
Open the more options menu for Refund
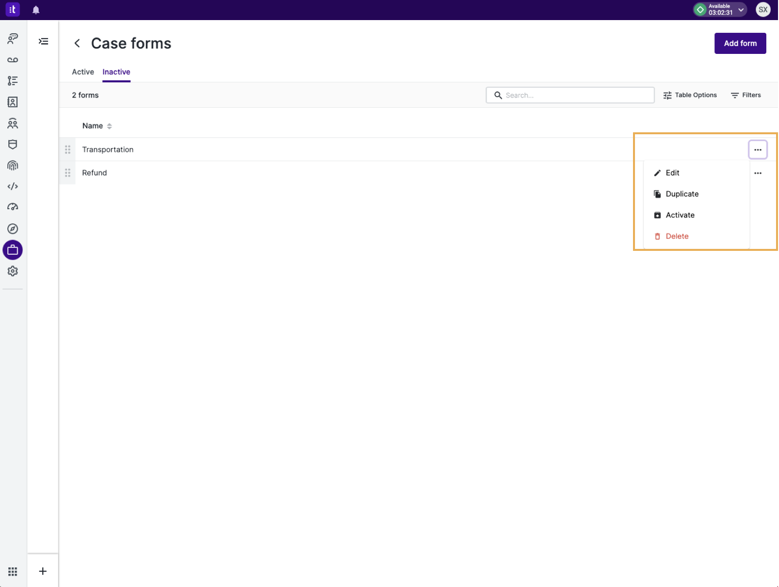click(758, 173)
